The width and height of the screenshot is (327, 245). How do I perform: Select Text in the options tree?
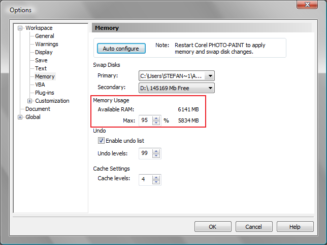tap(41, 68)
